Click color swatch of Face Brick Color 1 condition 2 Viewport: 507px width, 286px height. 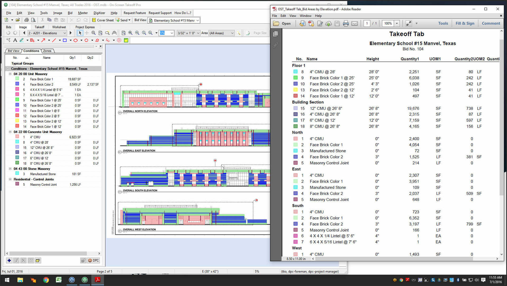click(17, 79)
